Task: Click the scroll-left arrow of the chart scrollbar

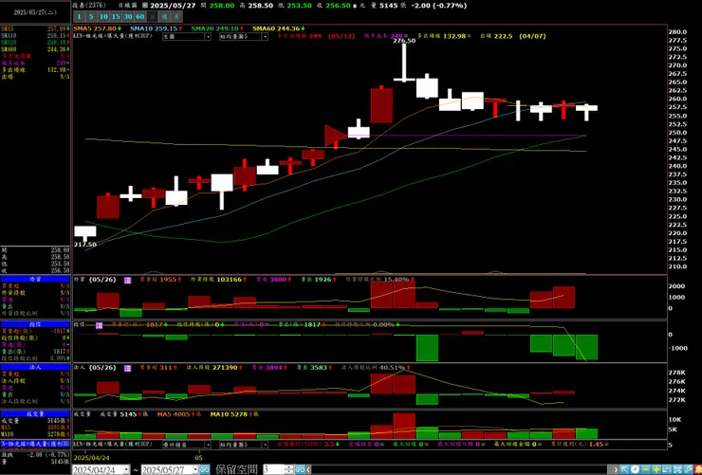Action: (309, 469)
